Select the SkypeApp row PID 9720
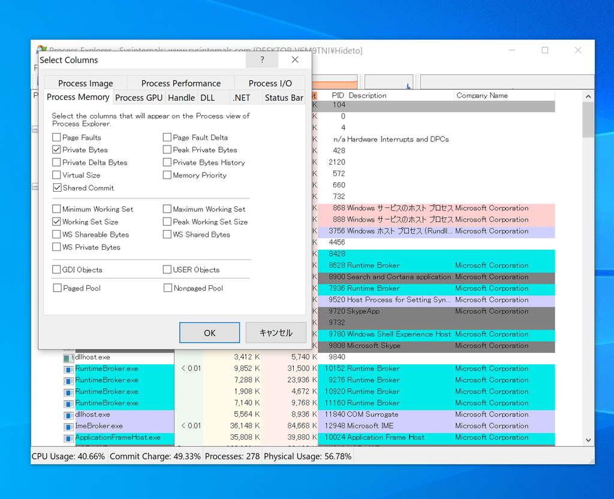 tap(437, 312)
